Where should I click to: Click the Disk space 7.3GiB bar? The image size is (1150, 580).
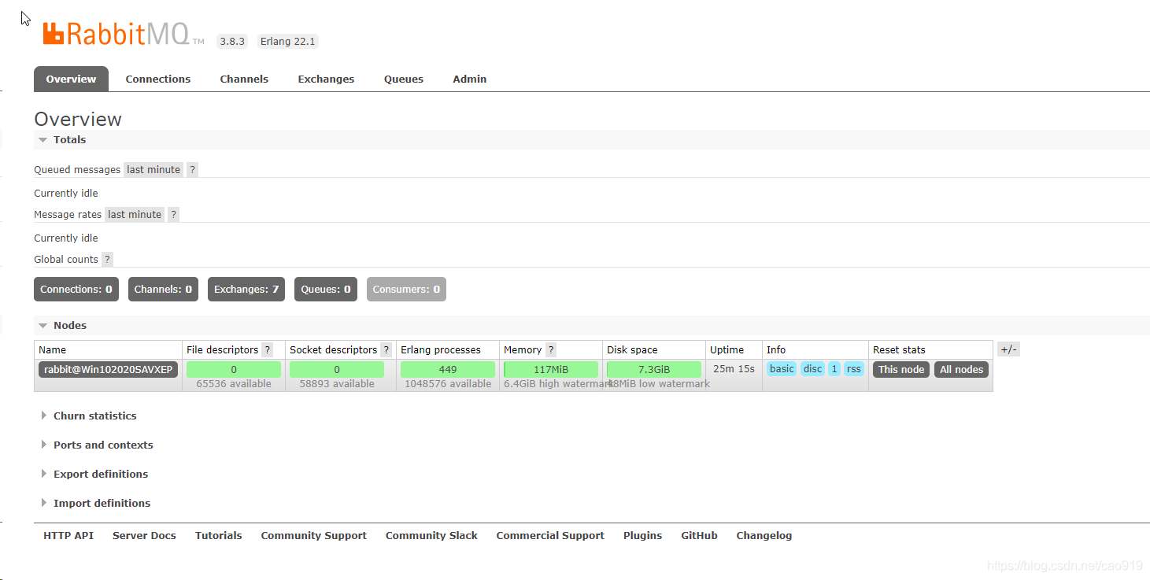pos(654,369)
